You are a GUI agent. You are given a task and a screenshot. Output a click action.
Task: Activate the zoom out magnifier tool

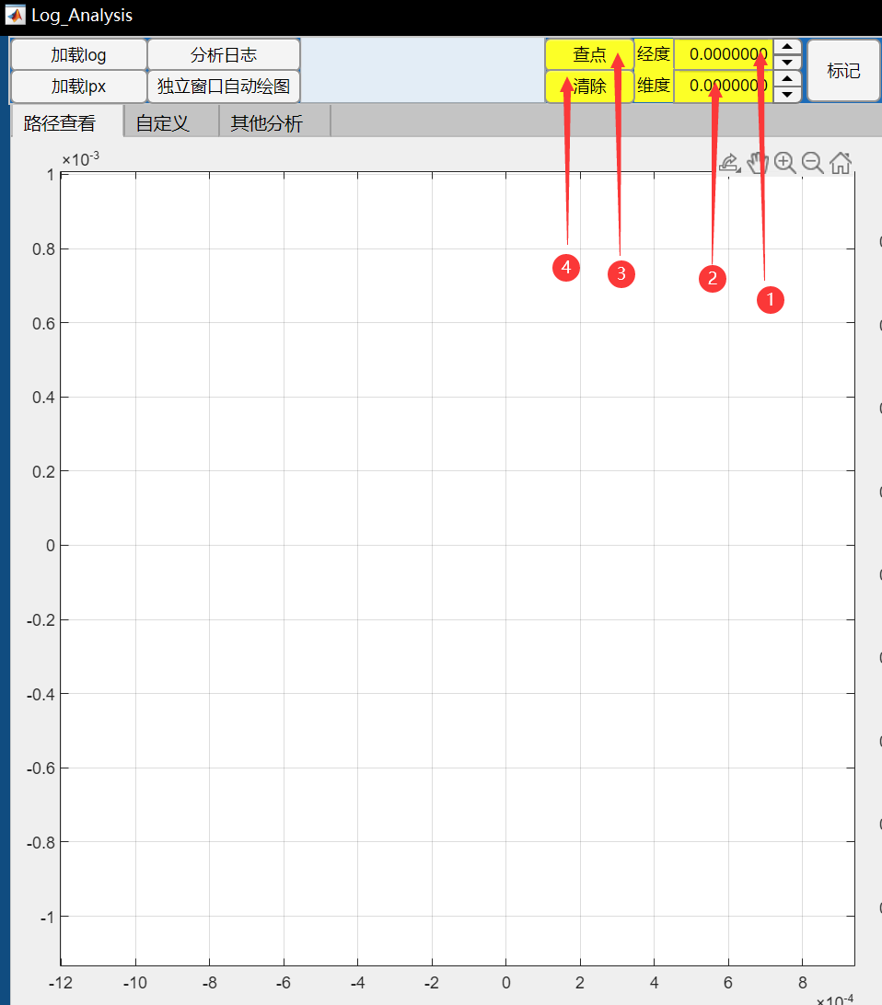click(812, 164)
